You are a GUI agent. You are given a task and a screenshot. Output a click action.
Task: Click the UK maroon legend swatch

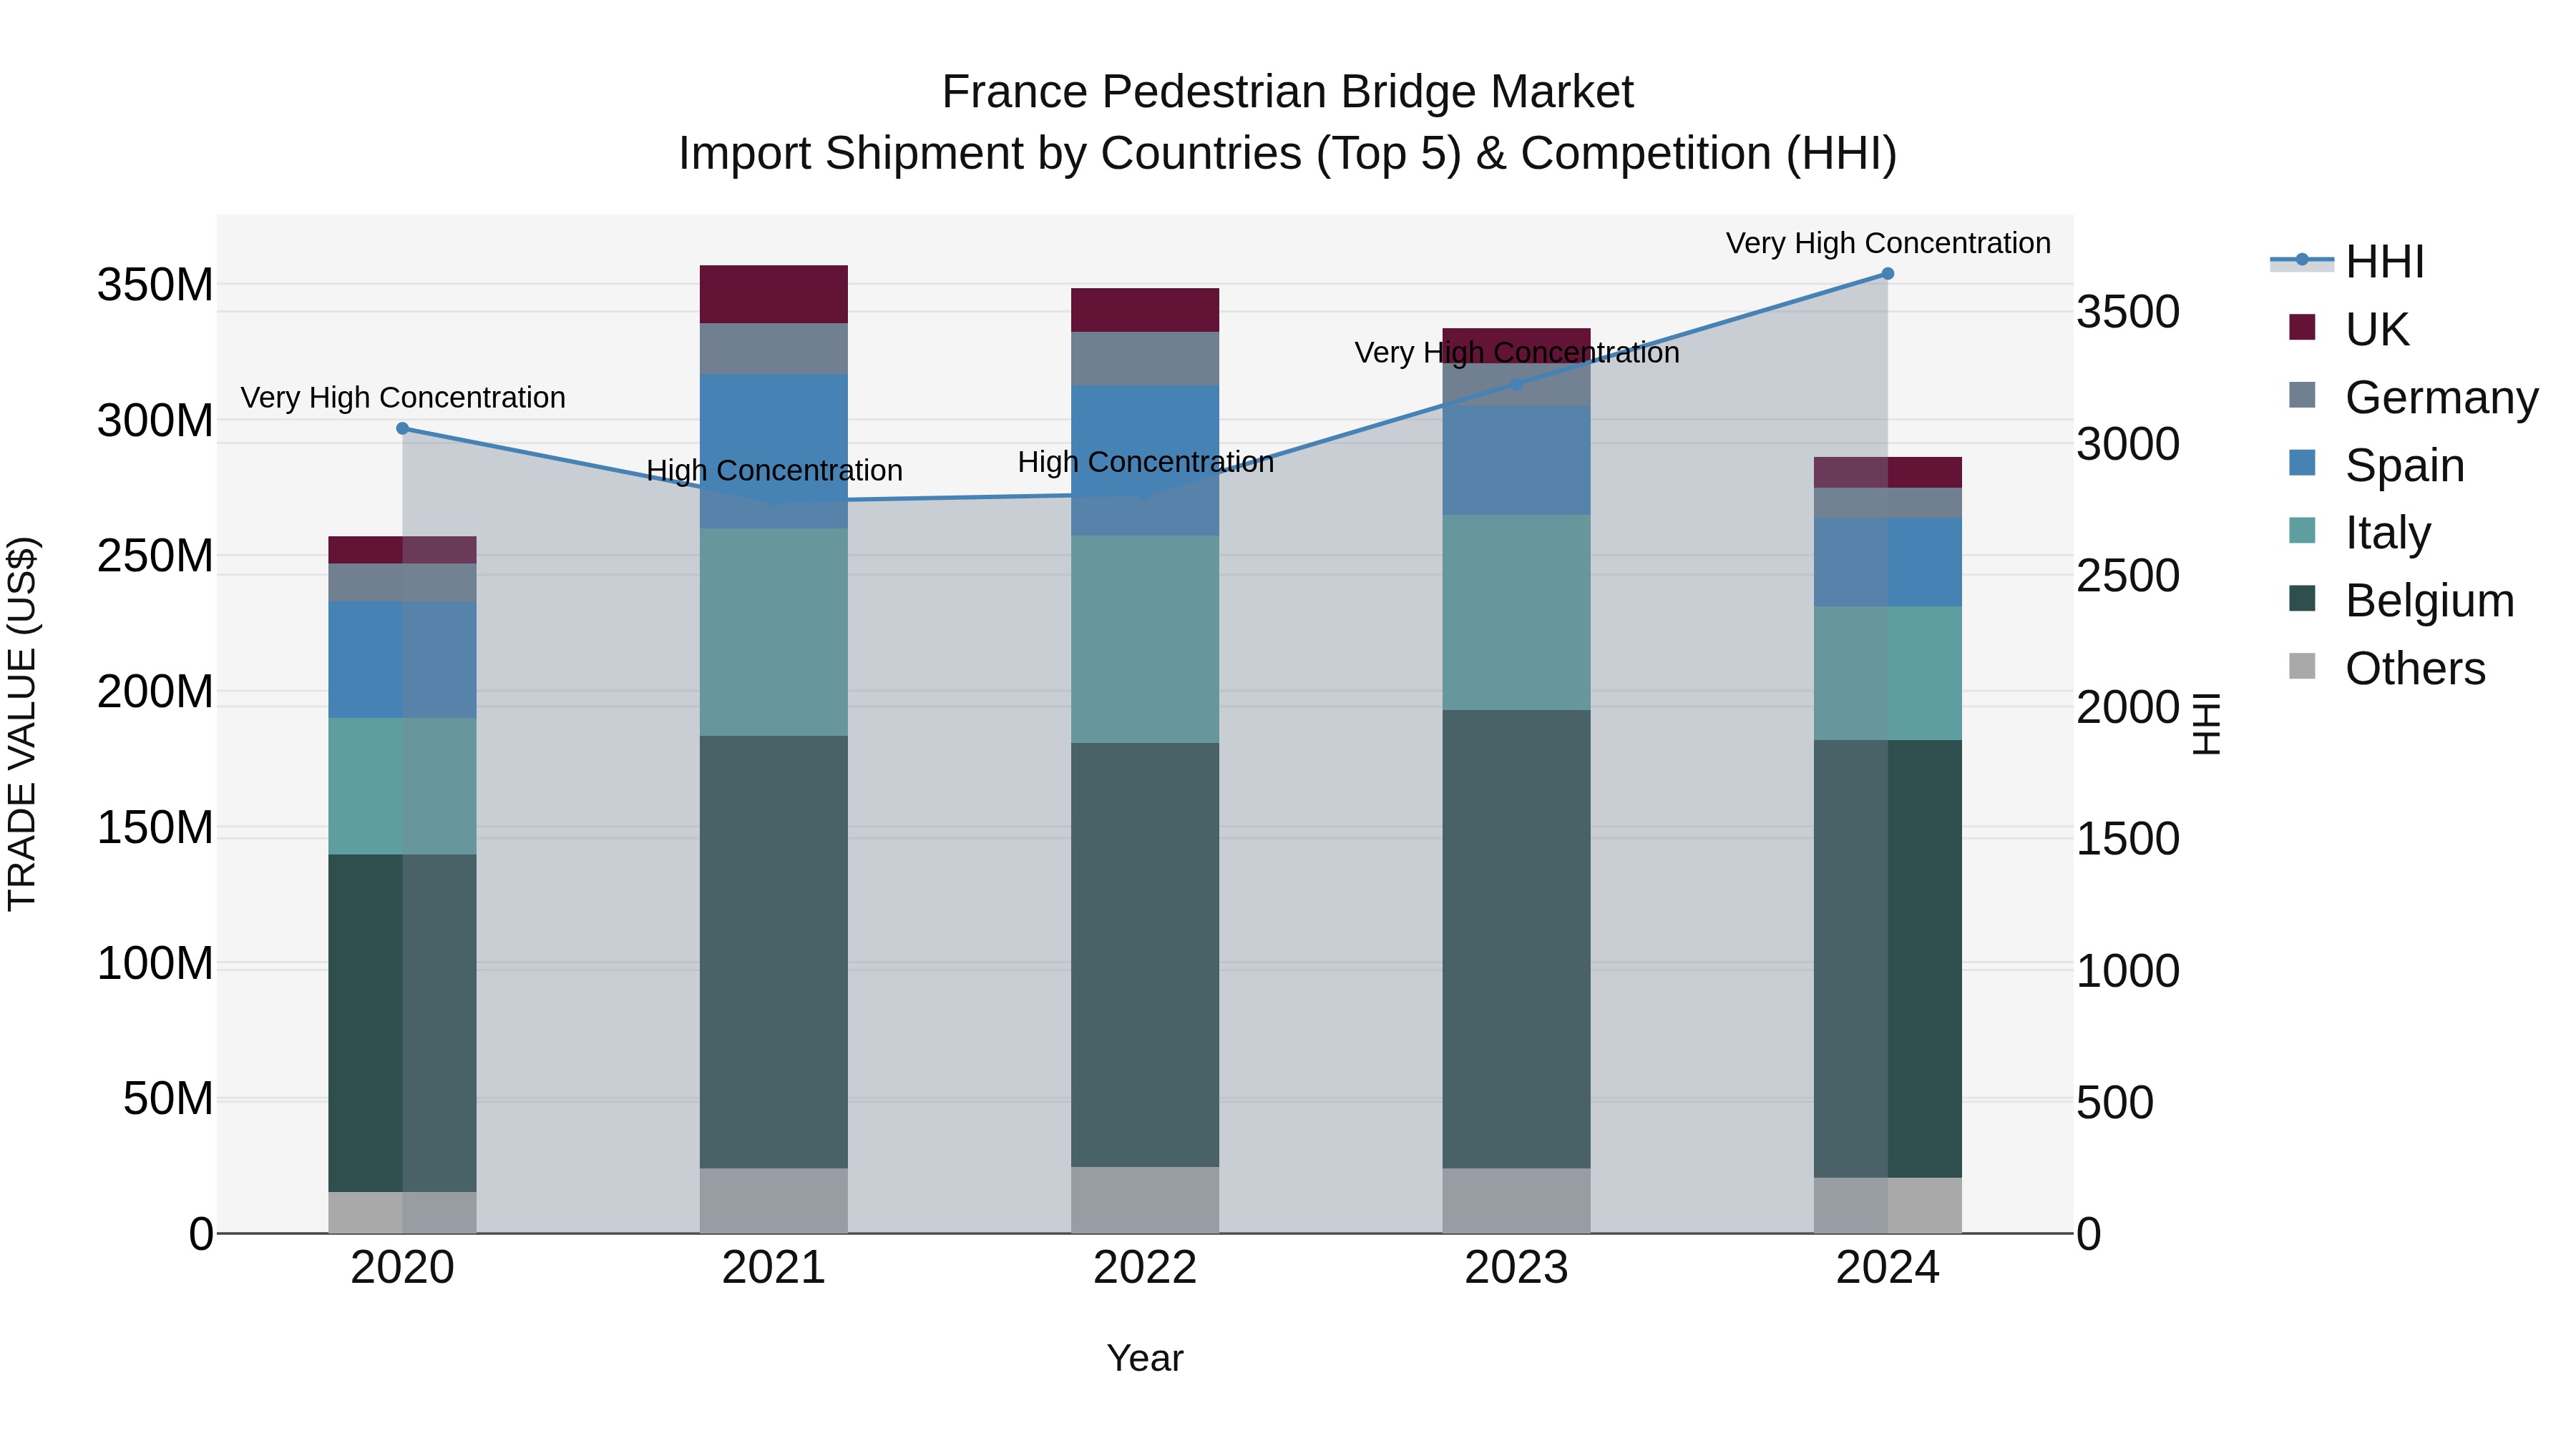[x=2302, y=327]
